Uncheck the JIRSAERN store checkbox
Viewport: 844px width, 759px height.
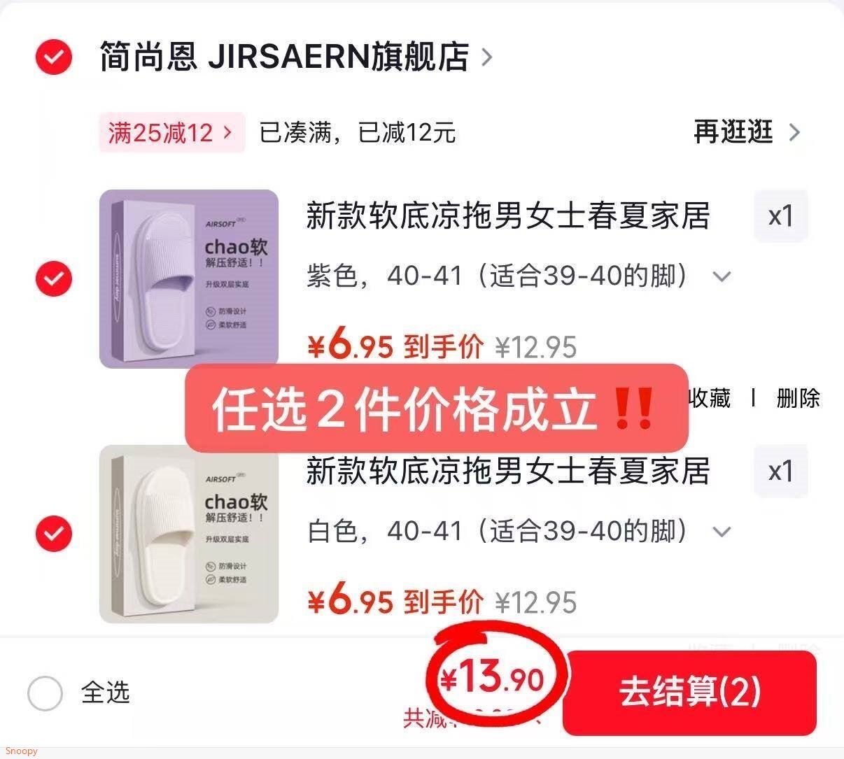pyautogui.click(x=54, y=57)
